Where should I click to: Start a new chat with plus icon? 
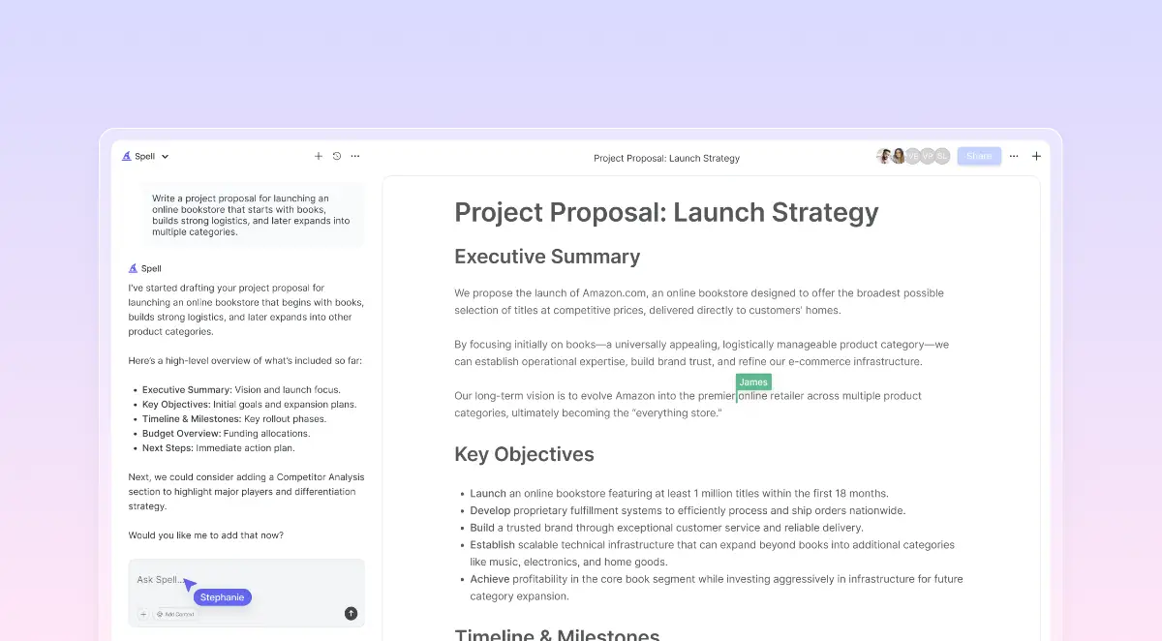coord(319,156)
